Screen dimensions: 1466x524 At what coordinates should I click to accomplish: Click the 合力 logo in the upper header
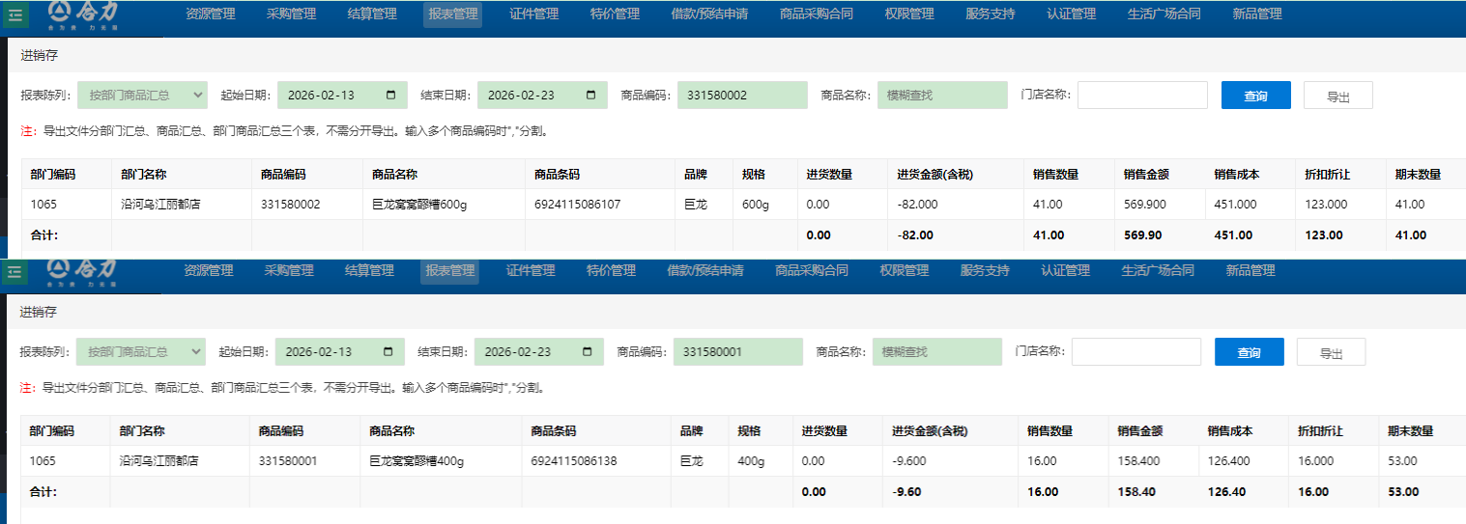coord(85,14)
